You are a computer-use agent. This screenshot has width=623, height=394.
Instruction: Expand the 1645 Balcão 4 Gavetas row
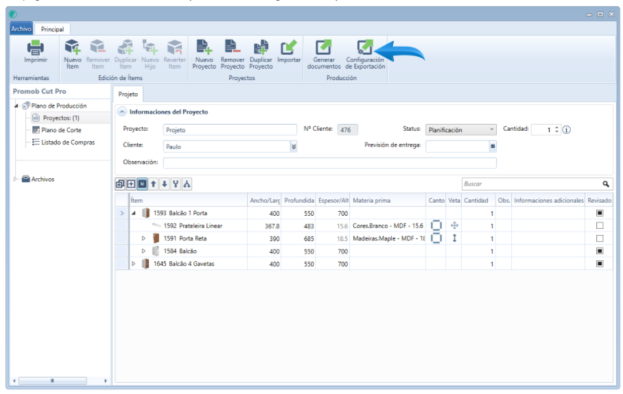point(134,263)
